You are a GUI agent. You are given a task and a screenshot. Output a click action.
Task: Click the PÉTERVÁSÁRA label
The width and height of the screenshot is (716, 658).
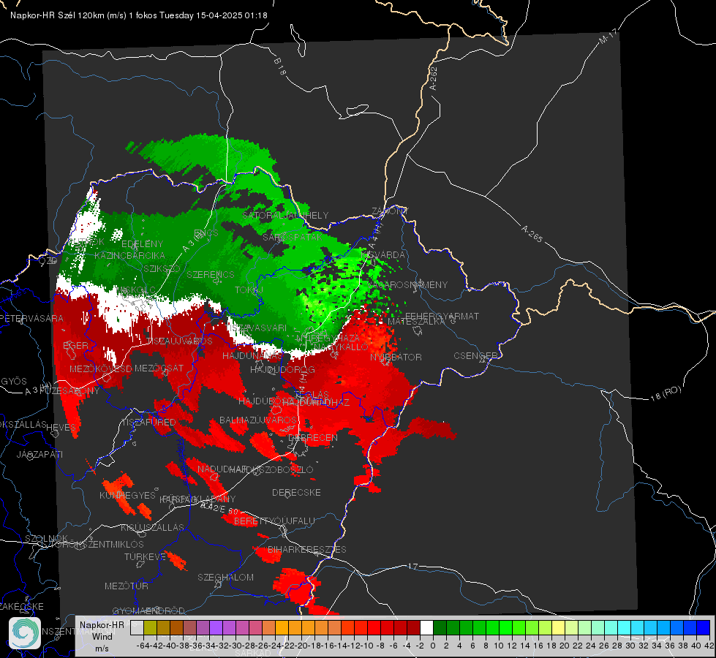pyautogui.click(x=31, y=318)
